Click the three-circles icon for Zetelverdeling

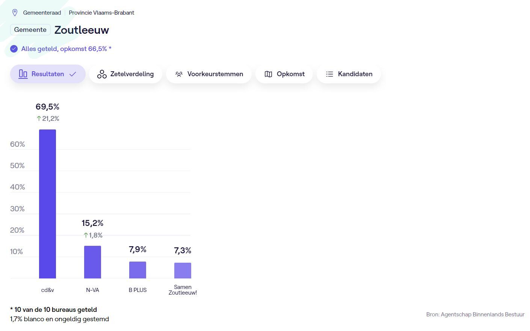[x=102, y=74]
